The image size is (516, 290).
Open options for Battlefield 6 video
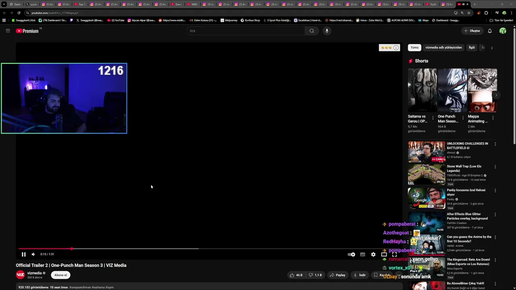point(495,144)
